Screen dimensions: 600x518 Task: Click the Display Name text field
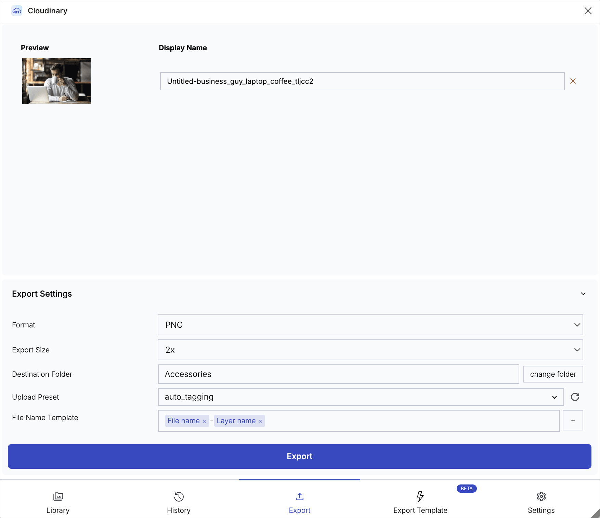[x=362, y=81]
